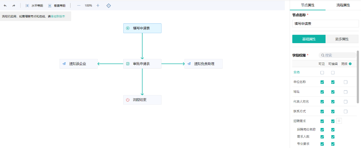Click the undo arrow icon

coord(5,5)
